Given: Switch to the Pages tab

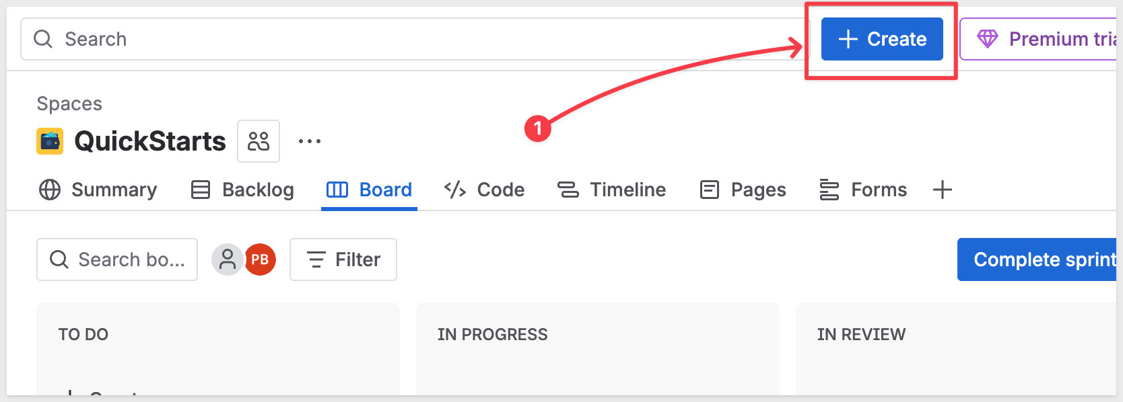Looking at the screenshot, I should point(743,190).
